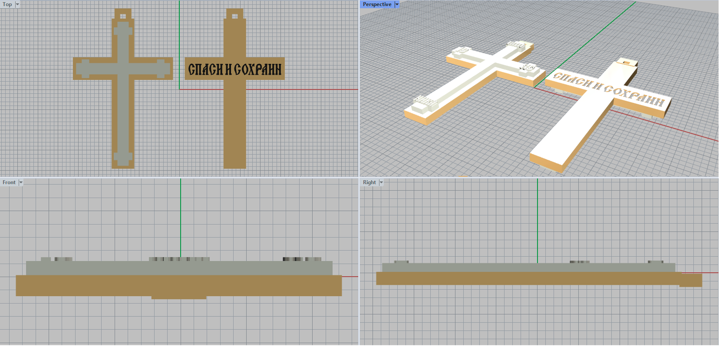The height and width of the screenshot is (347, 719).
Task: Open the Perspective viewport dropdown arrow
Action: (397, 4)
